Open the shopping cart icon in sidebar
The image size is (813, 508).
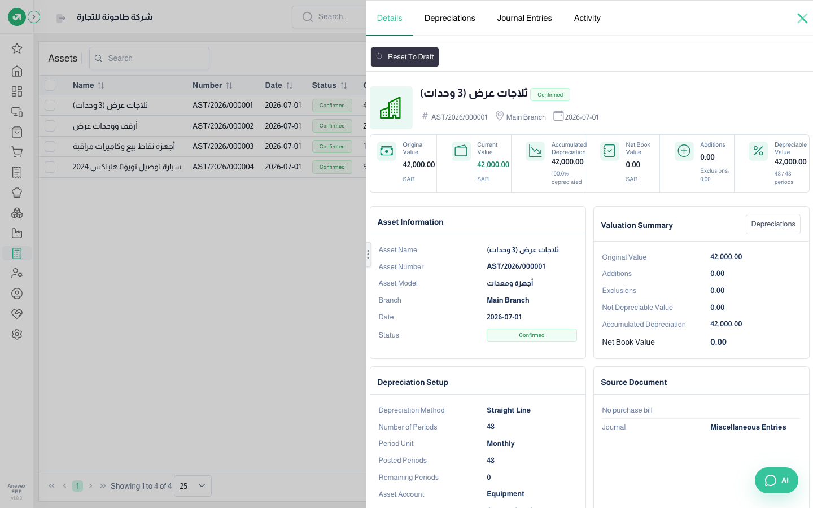click(x=17, y=152)
